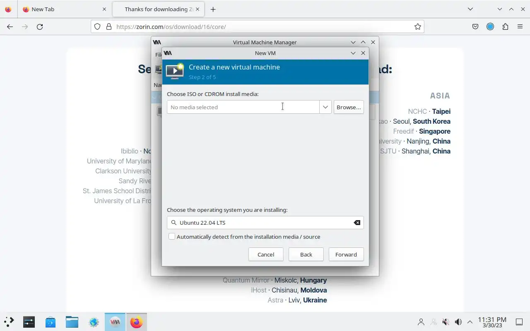Open the SJTU Shanghai China mirror
The width and height of the screenshot is (530, 331).
[x=415, y=151]
